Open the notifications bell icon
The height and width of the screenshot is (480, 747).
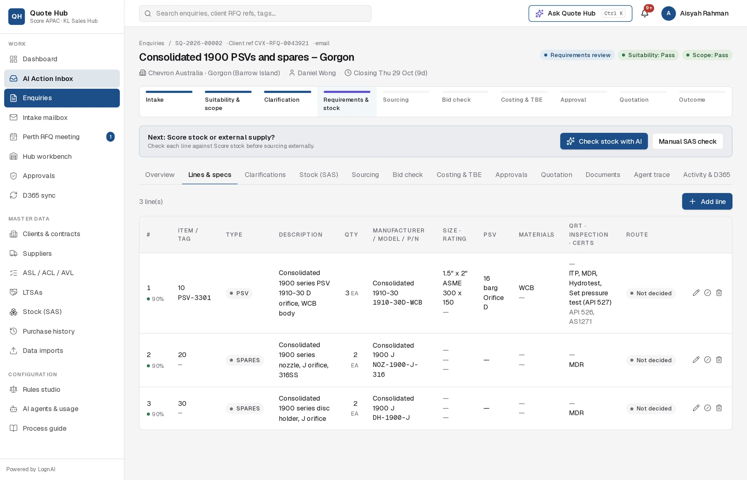click(x=645, y=13)
